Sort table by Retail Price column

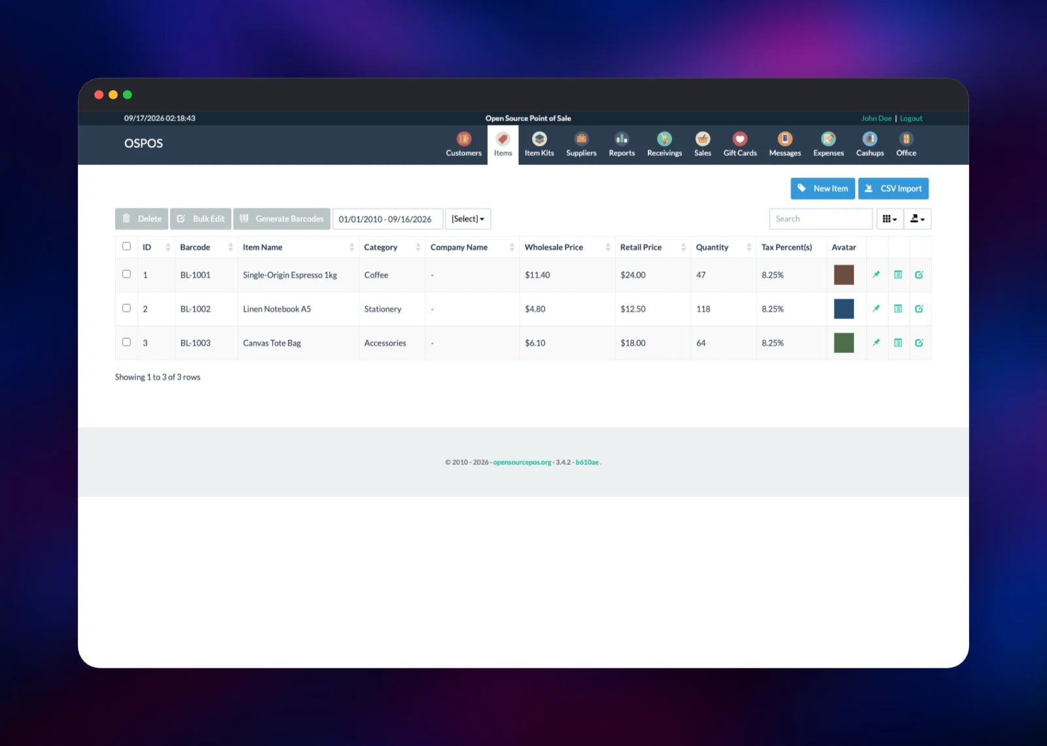[652, 247]
